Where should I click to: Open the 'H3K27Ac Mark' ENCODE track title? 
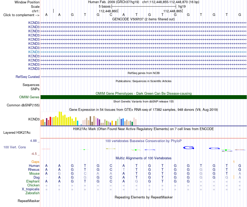143,129
